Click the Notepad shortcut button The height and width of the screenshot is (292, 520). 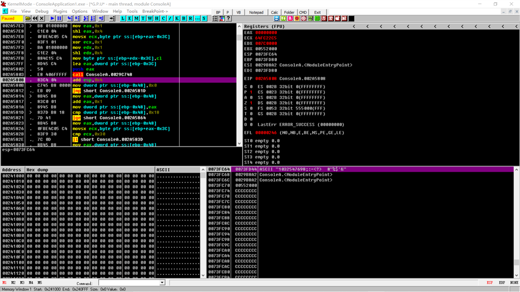256,12
